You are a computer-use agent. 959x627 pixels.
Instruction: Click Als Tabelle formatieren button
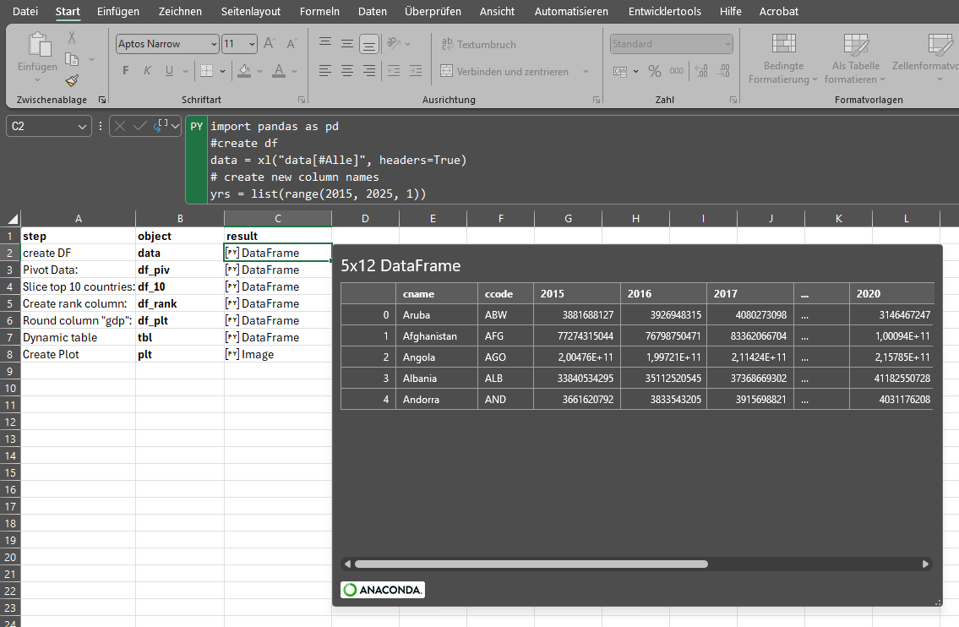pyautogui.click(x=855, y=59)
